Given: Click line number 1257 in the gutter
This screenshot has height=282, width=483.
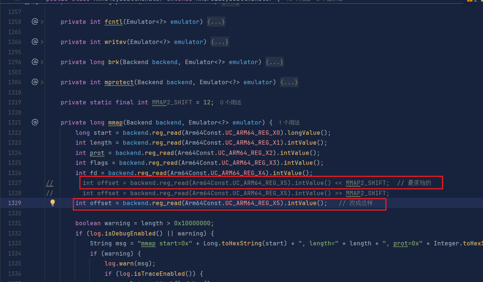Looking at the screenshot, I should (x=15, y=12).
